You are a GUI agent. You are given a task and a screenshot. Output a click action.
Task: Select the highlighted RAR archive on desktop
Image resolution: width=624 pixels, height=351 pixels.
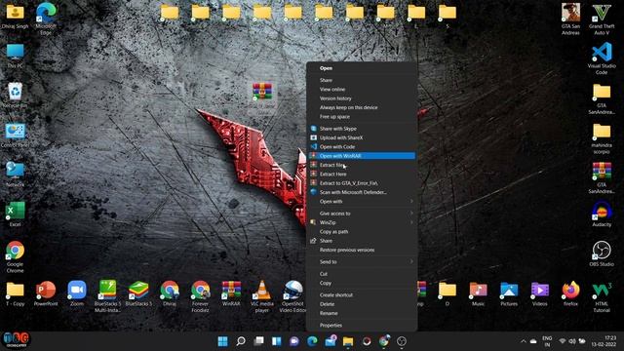point(262,97)
